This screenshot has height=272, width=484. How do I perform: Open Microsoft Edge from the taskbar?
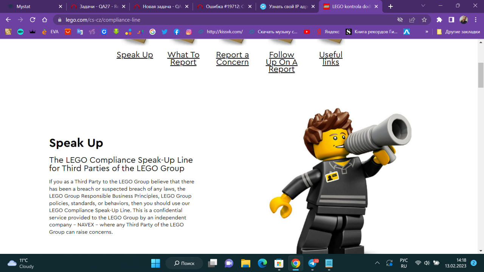coord(262,263)
